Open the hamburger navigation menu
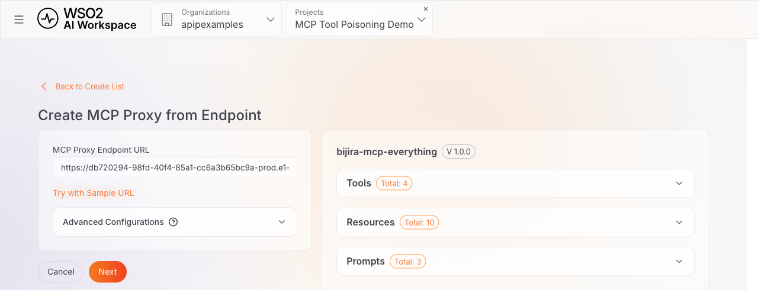Viewport: 758px width, 290px height. click(x=19, y=20)
